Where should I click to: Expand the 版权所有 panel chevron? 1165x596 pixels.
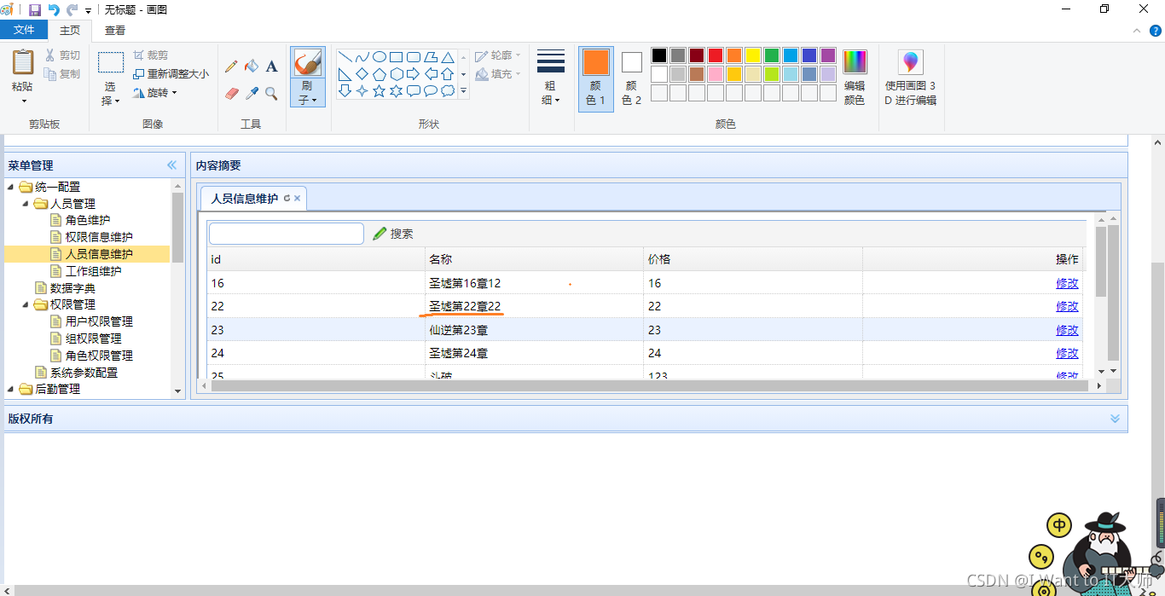tap(1115, 419)
